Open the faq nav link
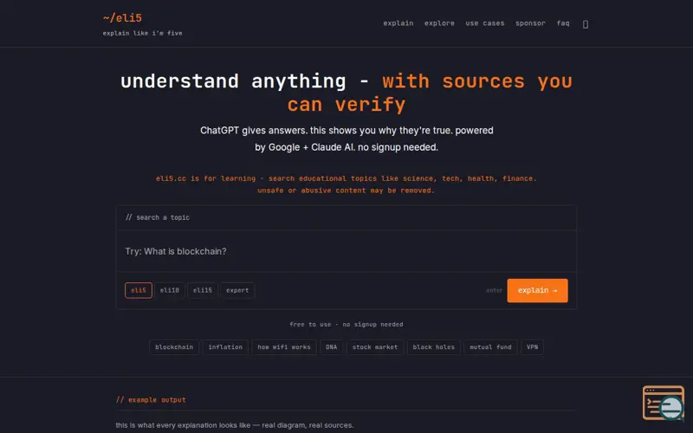 click(563, 23)
